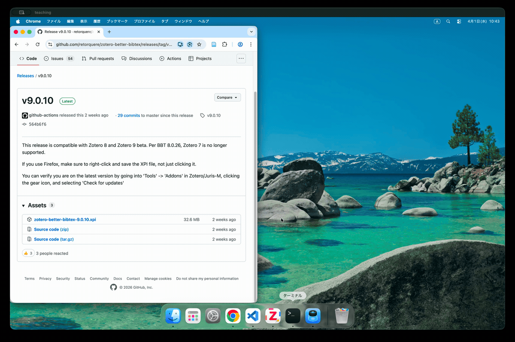The image size is (515, 342).
Task: Open the Chrome extensions puzzle icon
Action: (224, 44)
